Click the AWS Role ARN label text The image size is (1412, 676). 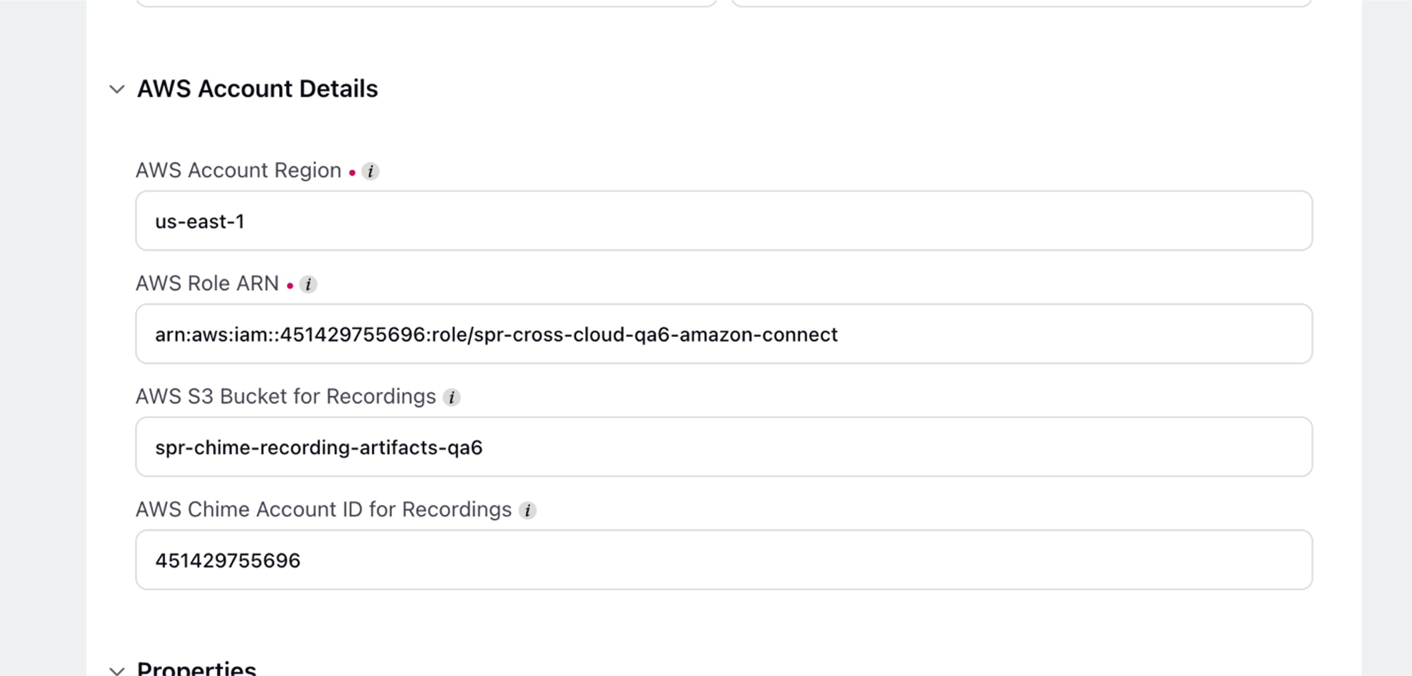coord(207,283)
